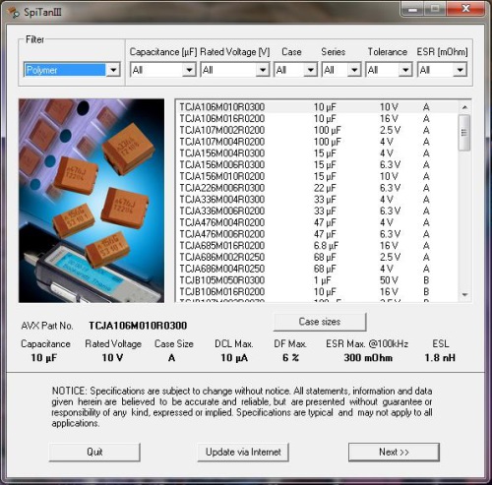Click the Next >> button
This screenshot has height=485, width=492.
394,453
